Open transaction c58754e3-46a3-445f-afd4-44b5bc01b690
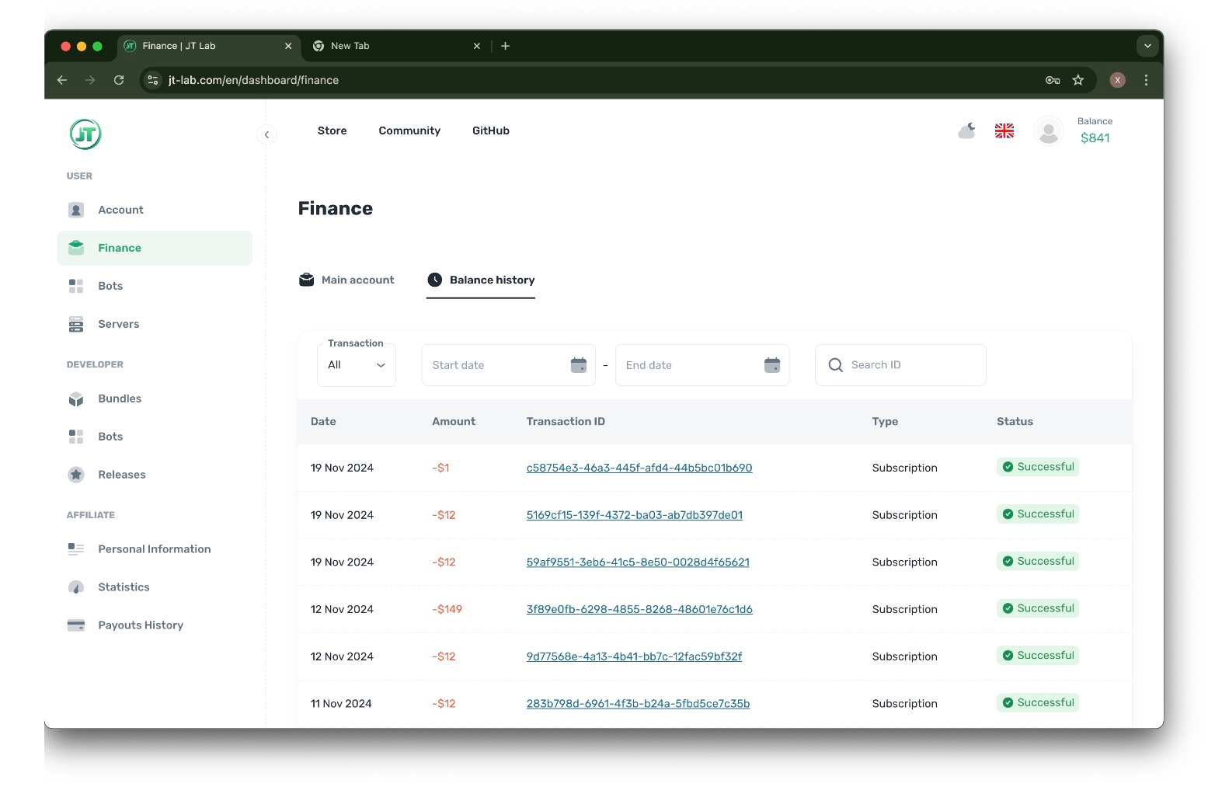 pos(639,468)
